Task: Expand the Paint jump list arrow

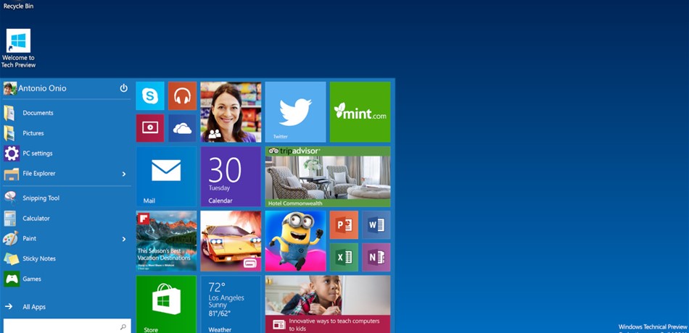Action: point(124,239)
